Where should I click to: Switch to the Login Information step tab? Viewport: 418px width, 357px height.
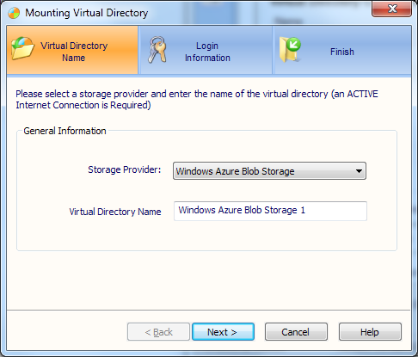(206, 50)
